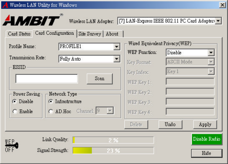Click the WEP OFF key icon

tap(12, 146)
